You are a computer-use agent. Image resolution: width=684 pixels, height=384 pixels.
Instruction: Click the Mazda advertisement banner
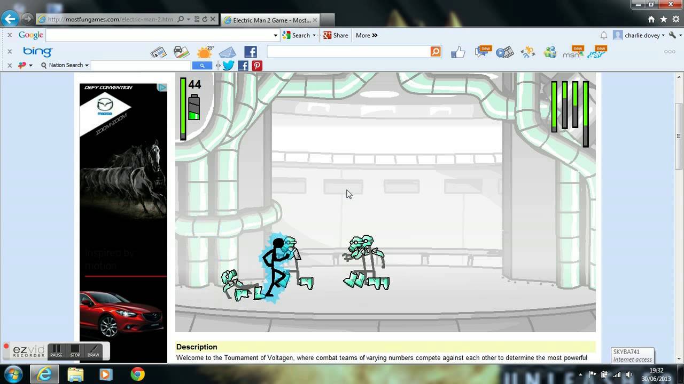pyautogui.click(x=123, y=223)
